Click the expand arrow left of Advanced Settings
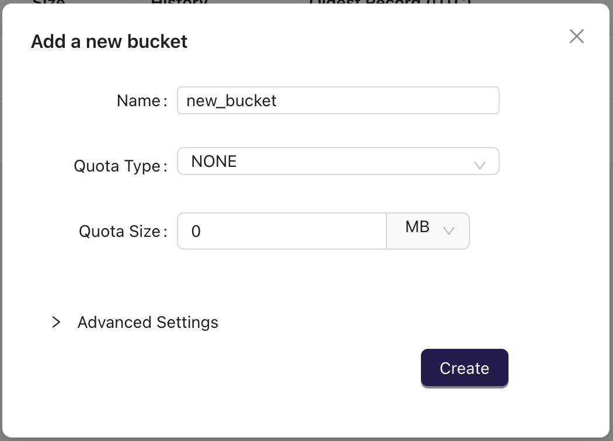The width and height of the screenshot is (613, 441). tap(56, 322)
